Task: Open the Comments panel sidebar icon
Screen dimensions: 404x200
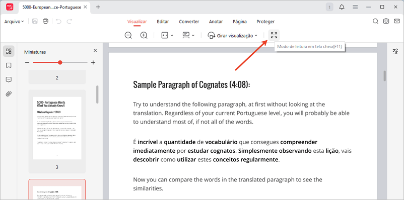Action: [x=9, y=80]
